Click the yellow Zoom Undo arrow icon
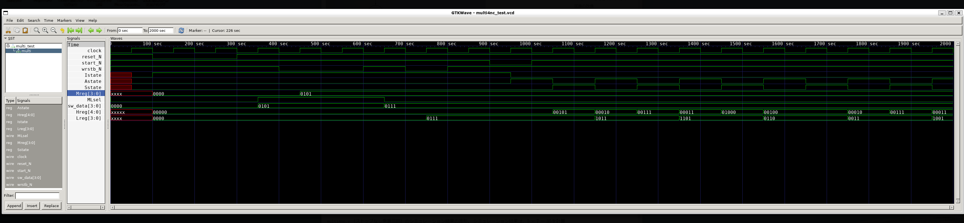The height and width of the screenshot is (223, 964). coord(62,30)
